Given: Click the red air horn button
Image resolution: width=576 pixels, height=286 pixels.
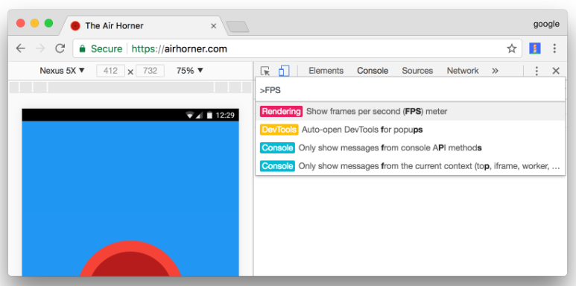Looking at the screenshot, I should point(130,259).
